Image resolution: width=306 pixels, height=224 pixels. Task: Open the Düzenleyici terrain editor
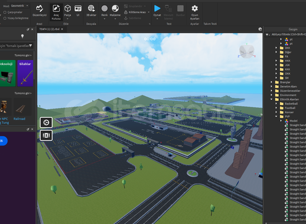[x=40, y=11]
